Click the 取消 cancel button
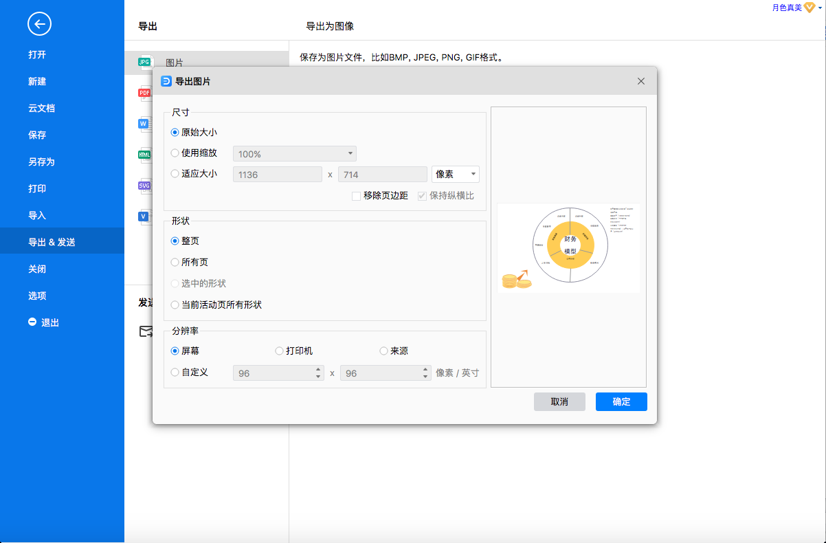Image resolution: width=826 pixels, height=543 pixels. 559,402
